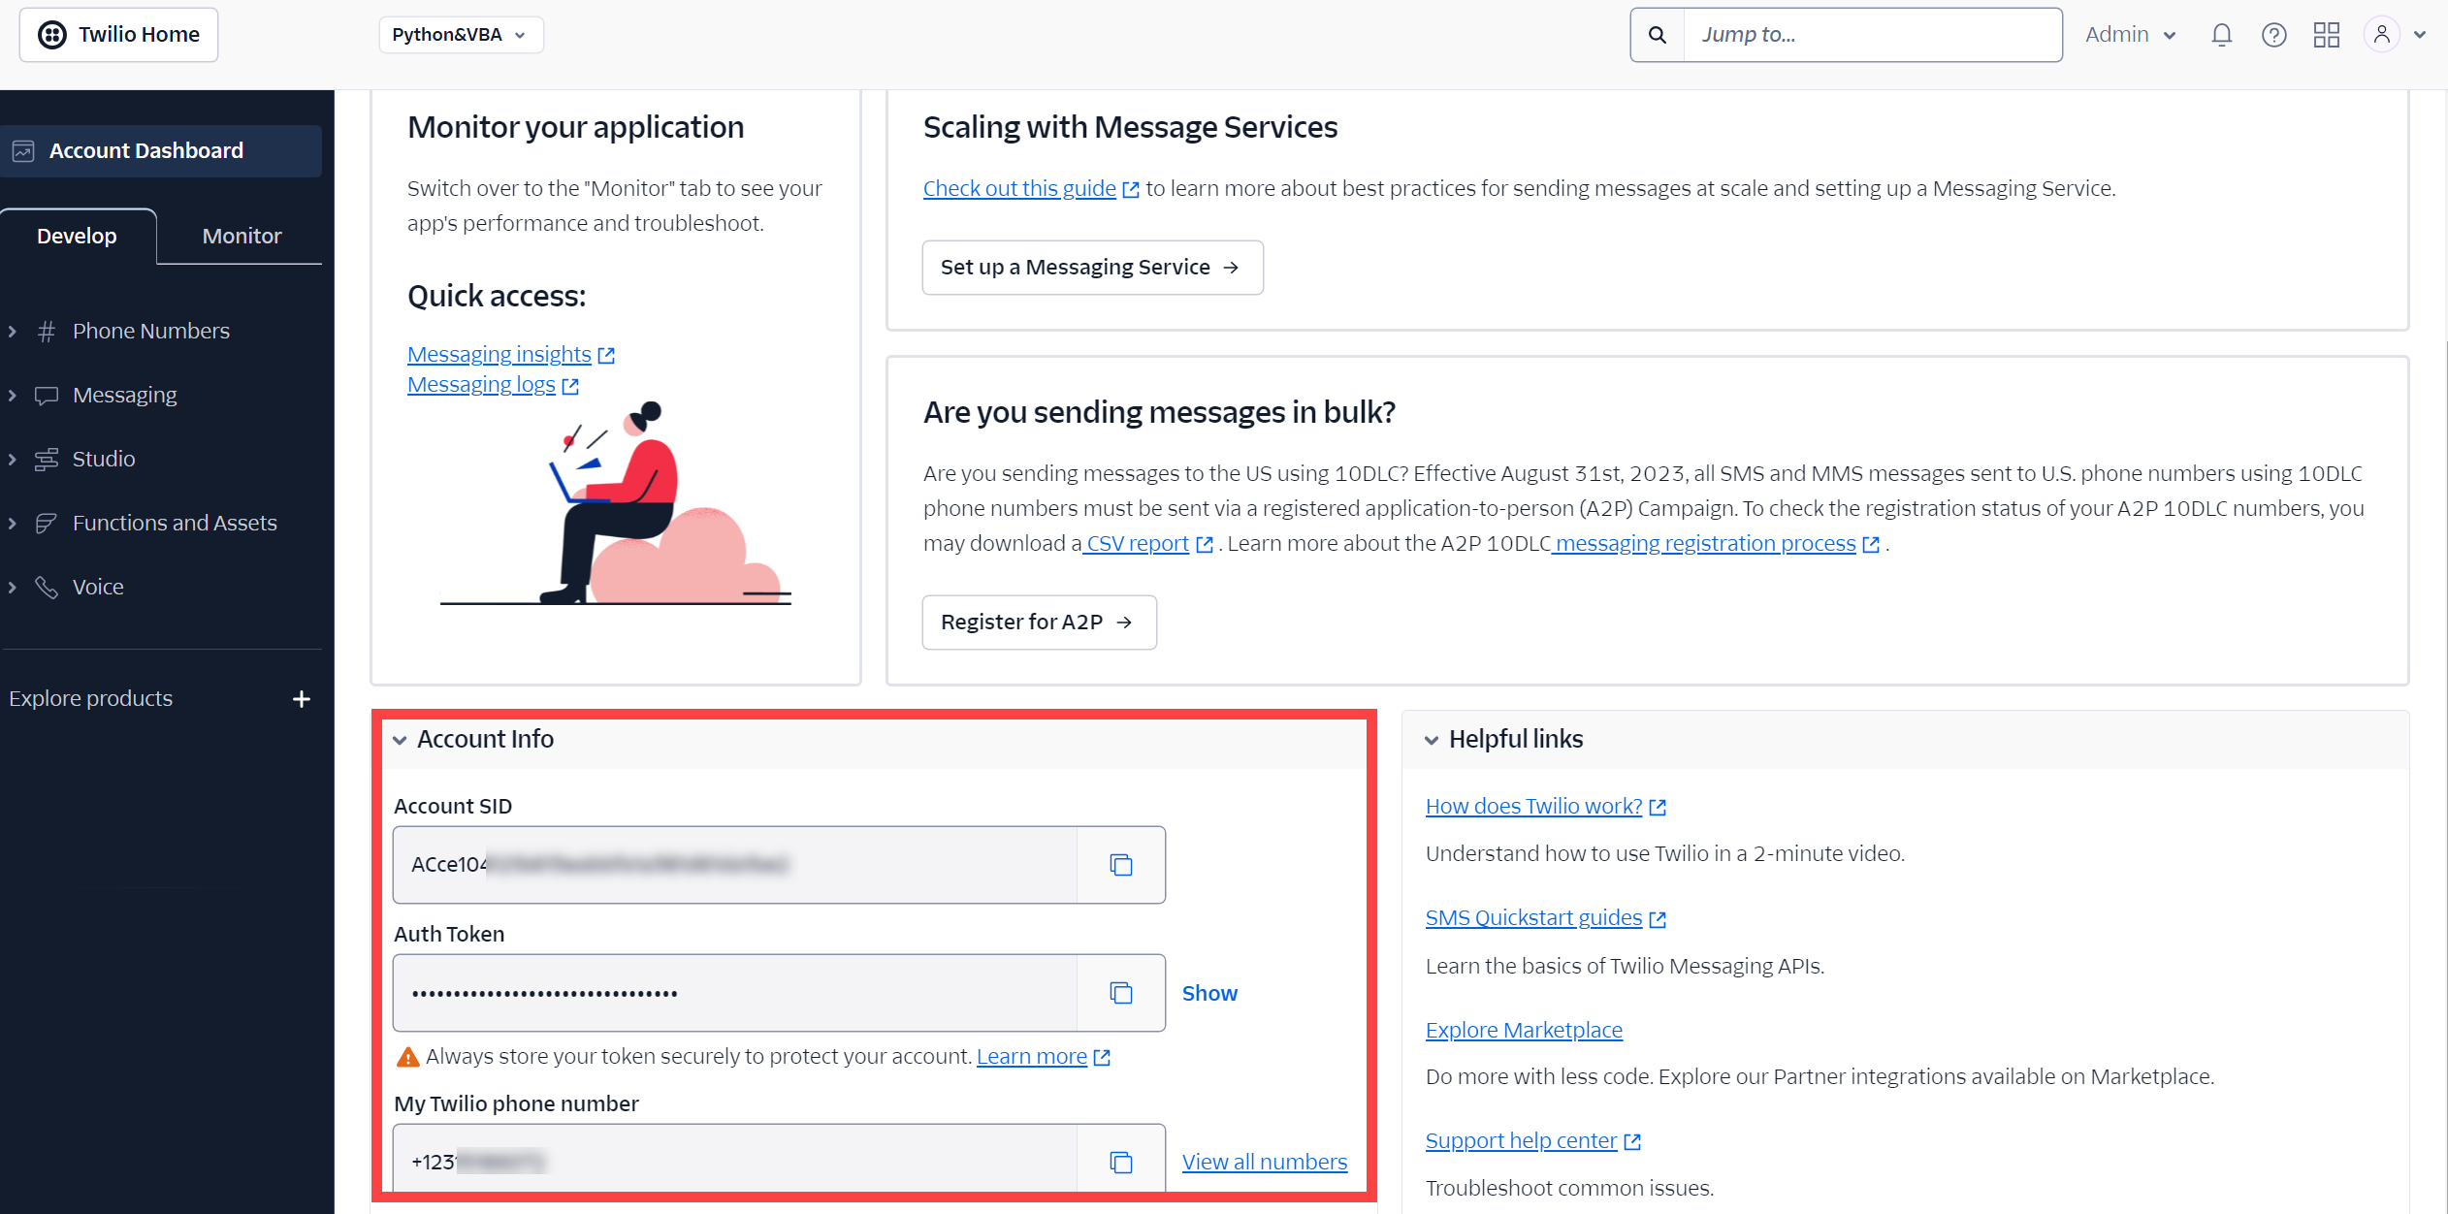This screenshot has height=1214, width=2448.
Task: Click the plus icon beside Explore products
Action: 302,699
